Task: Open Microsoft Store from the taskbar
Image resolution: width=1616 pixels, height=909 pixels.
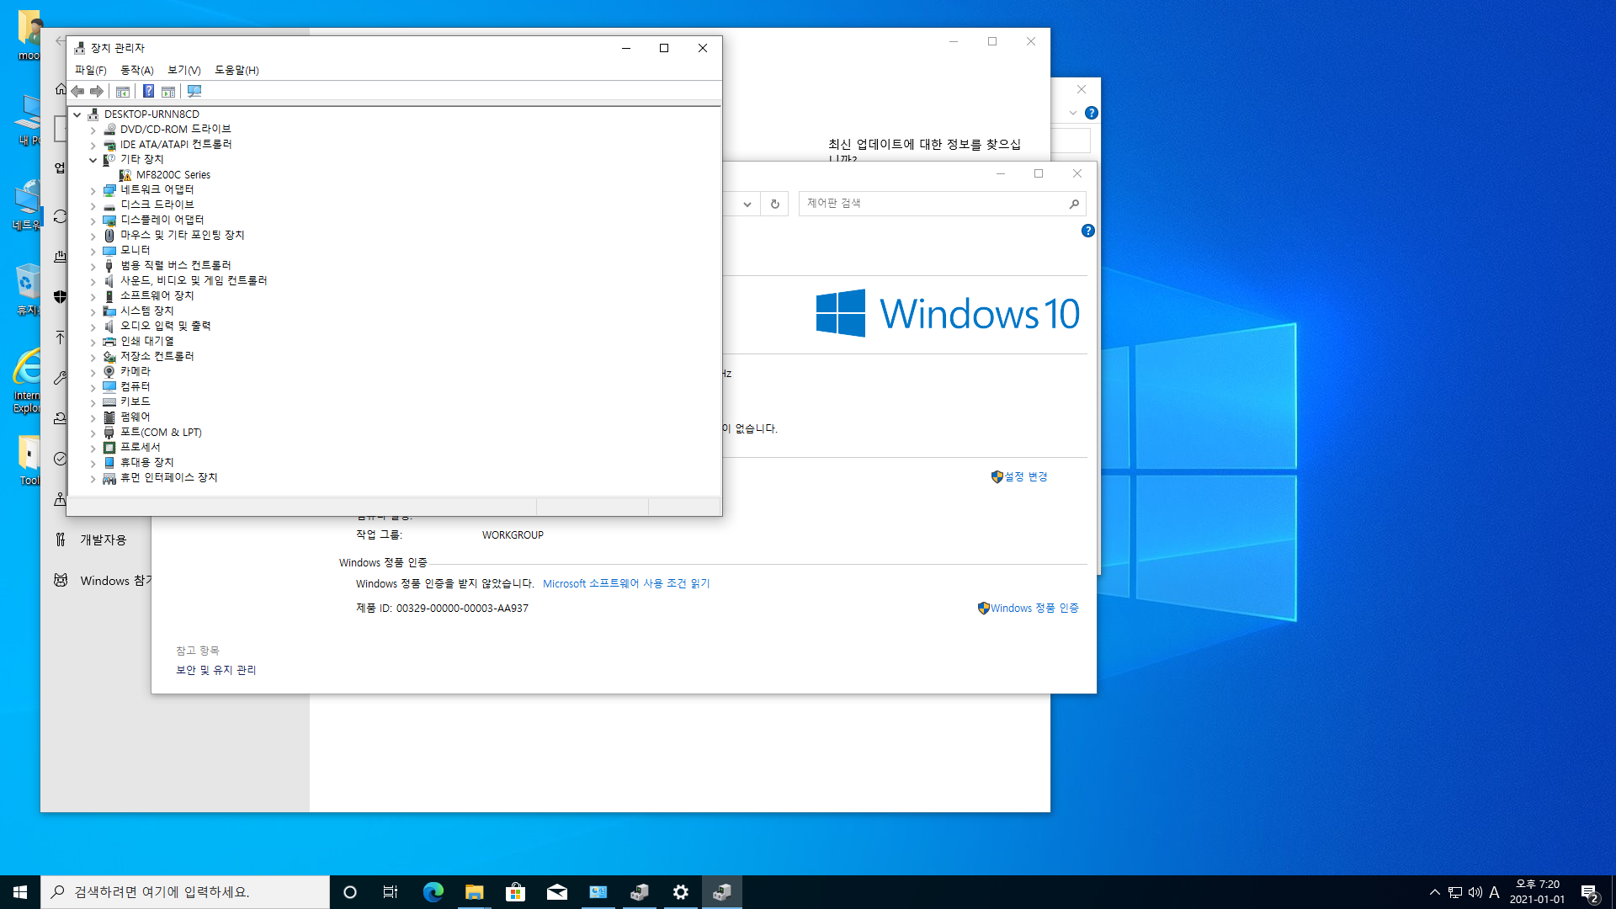Action: point(516,892)
